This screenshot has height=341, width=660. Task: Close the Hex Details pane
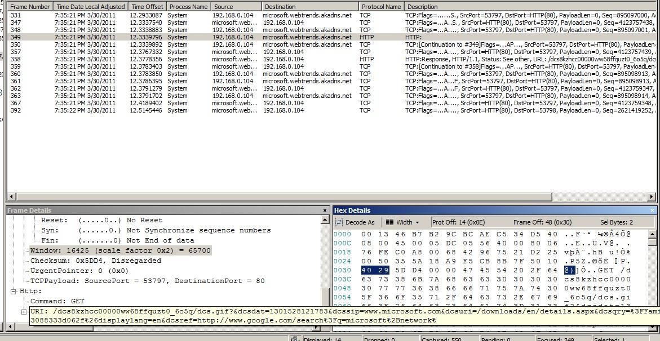(x=653, y=210)
